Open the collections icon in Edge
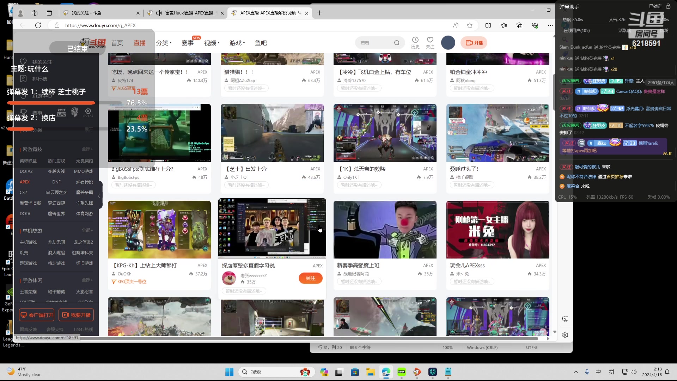 click(519, 25)
